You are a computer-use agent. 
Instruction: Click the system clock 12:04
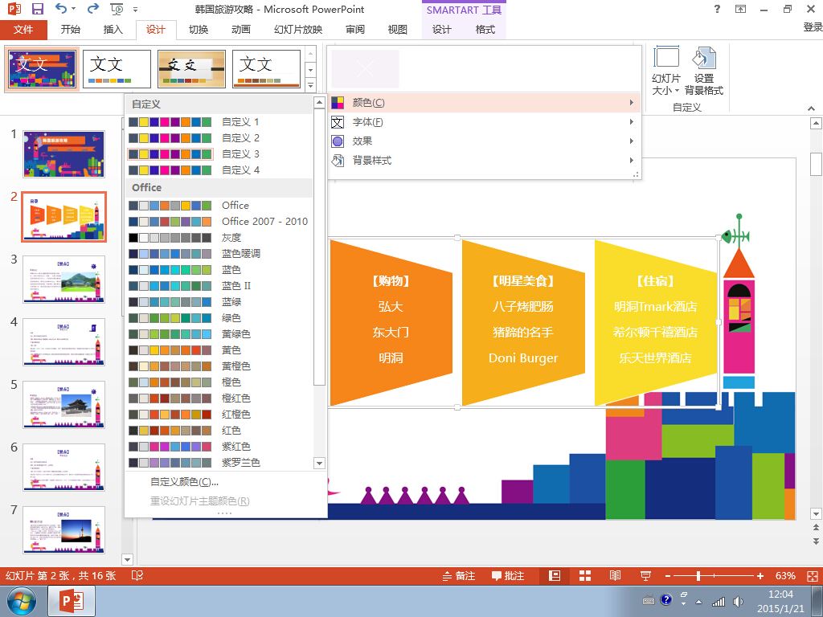[780, 595]
